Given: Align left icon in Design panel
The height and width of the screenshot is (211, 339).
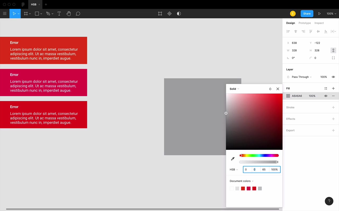Looking at the screenshot, I should coord(288,31).
